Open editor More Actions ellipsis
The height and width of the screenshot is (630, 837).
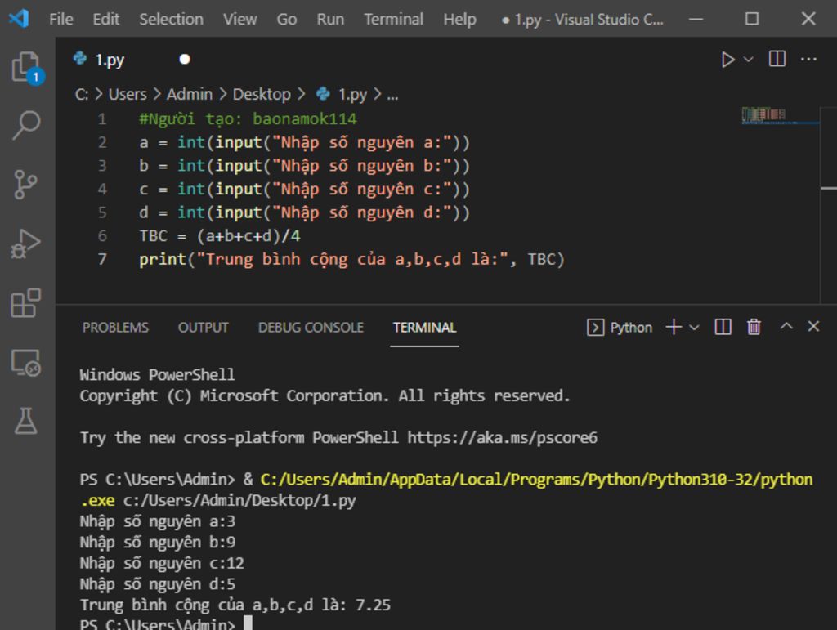(x=808, y=59)
